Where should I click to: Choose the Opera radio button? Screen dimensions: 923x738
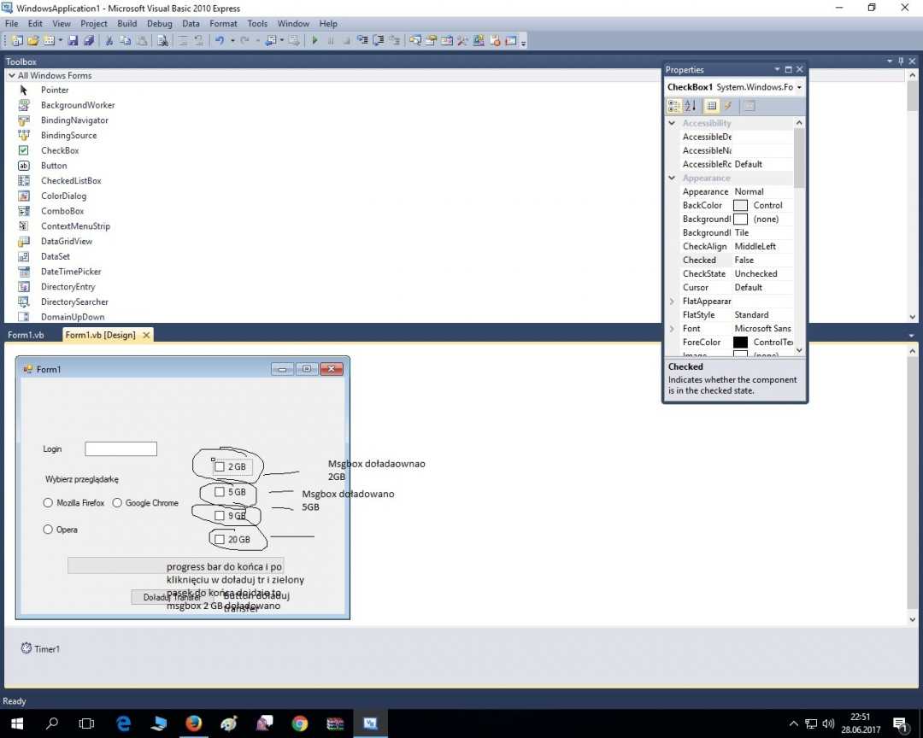(x=49, y=530)
